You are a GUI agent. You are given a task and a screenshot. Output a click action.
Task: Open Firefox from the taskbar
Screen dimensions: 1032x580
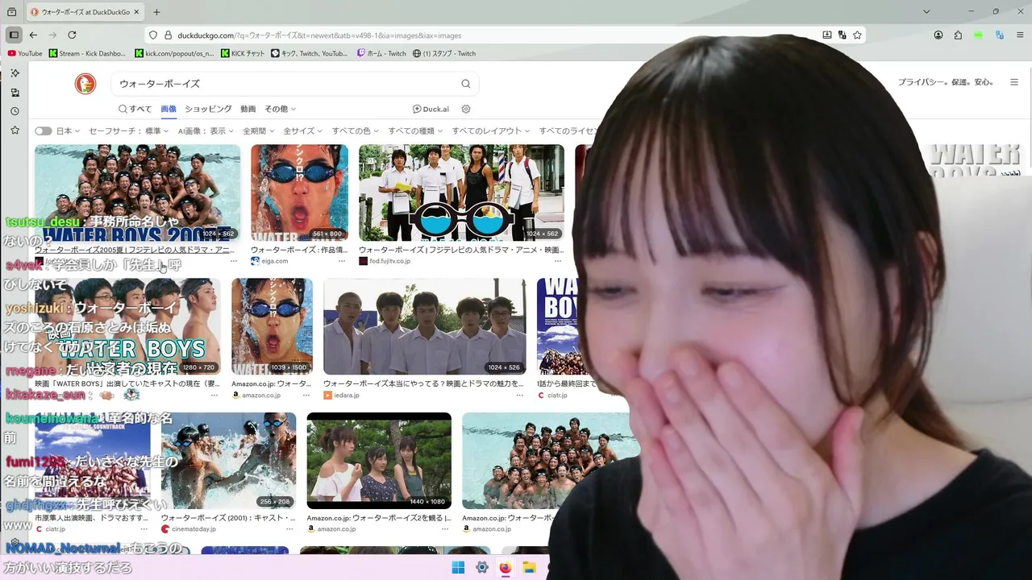click(505, 567)
